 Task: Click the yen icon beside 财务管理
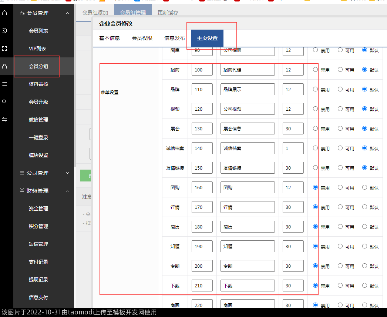22,191
